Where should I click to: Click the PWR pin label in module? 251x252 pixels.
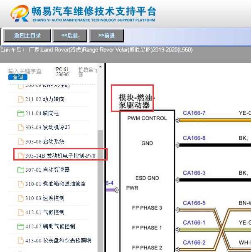132,188
